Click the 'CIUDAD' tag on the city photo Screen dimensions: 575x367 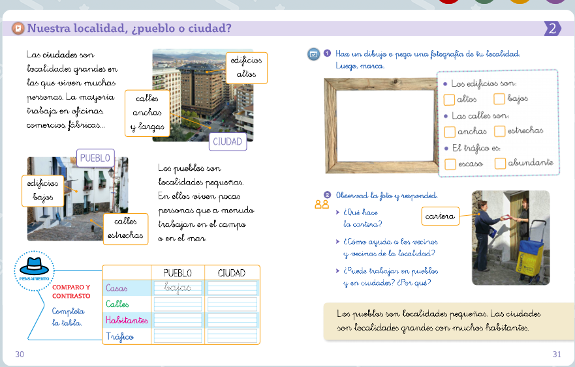[x=228, y=141]
